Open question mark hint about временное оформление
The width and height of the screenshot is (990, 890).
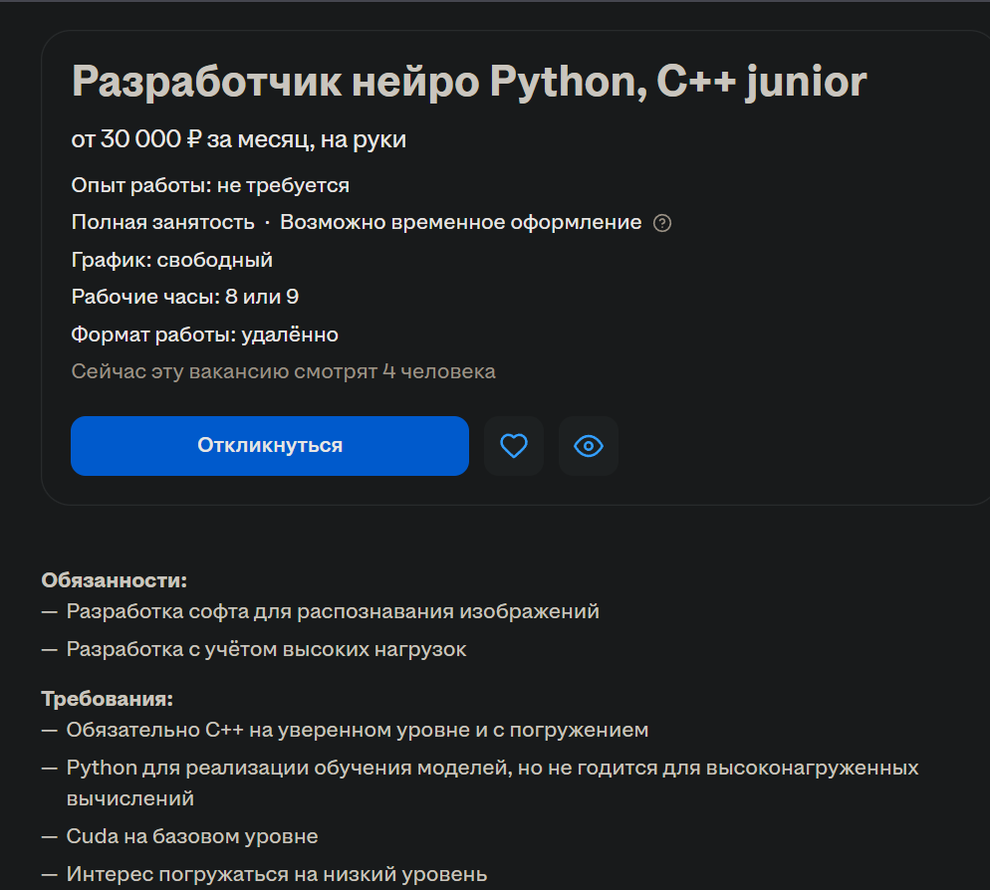(662, 223)
